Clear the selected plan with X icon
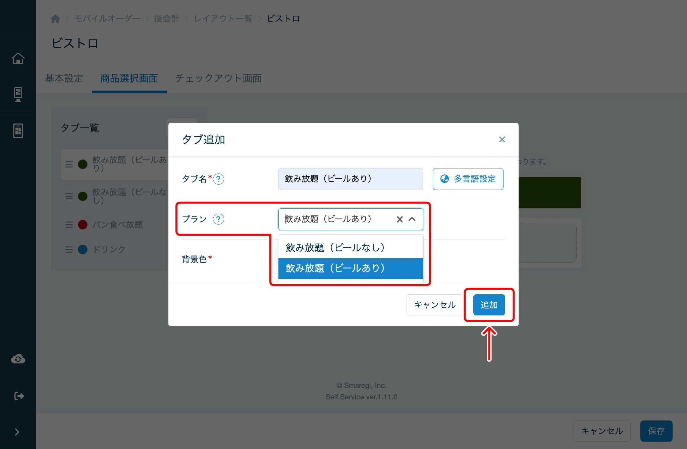 point(400,219)
